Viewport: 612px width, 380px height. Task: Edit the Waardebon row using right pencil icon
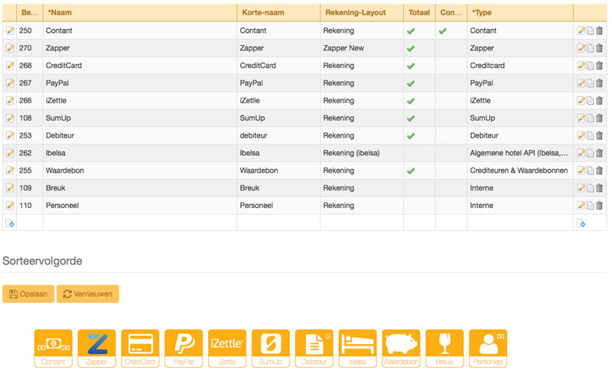pyautogui.click(x=581, y=171)
